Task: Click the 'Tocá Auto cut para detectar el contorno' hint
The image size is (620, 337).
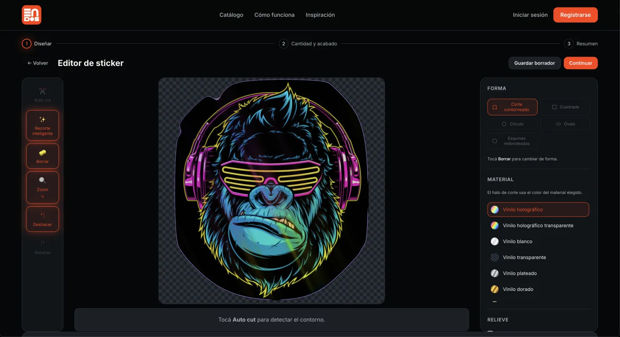Action: (x=271, y=320)
